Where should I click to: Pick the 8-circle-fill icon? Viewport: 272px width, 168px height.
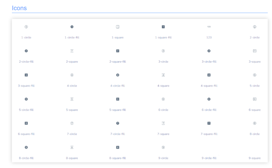coord(26,147)
